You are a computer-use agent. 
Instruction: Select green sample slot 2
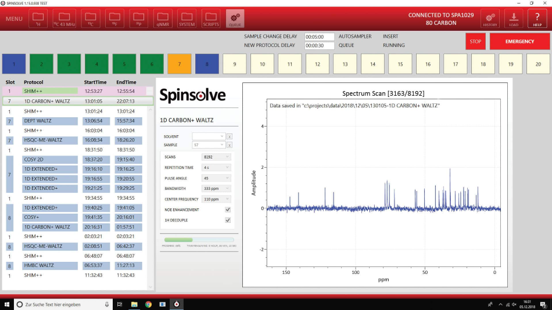click(x=41, y=64)
